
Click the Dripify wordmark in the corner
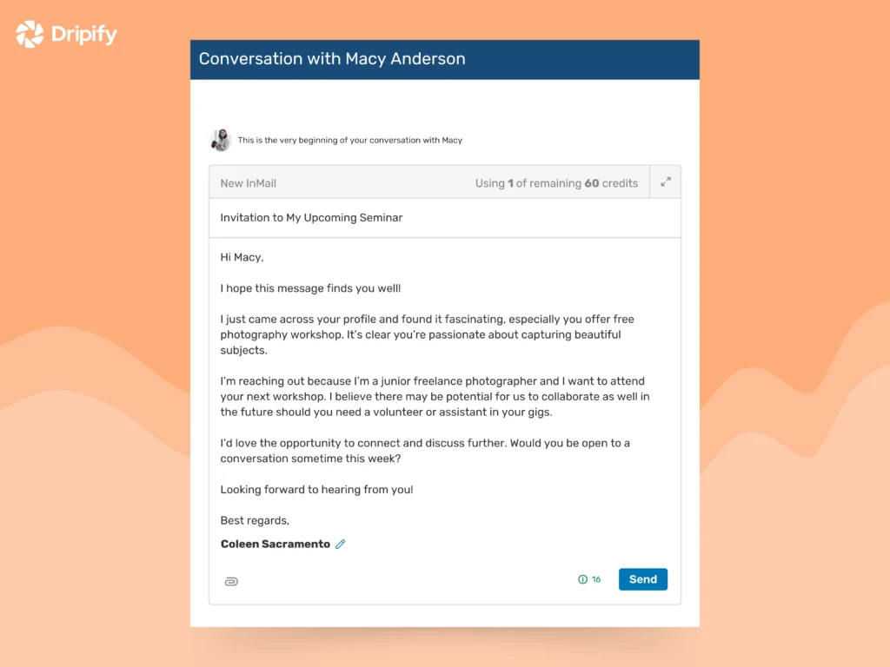coord(83,35)
